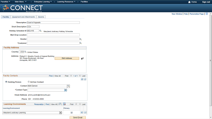
Task: Click the scrollbar up arrow
Action: (x=211, y=14)
